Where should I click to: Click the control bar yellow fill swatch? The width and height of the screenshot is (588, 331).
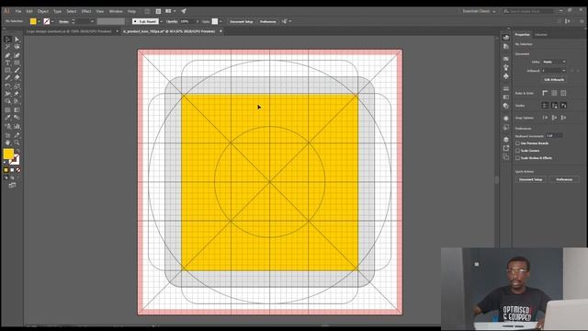coord(33,21)
